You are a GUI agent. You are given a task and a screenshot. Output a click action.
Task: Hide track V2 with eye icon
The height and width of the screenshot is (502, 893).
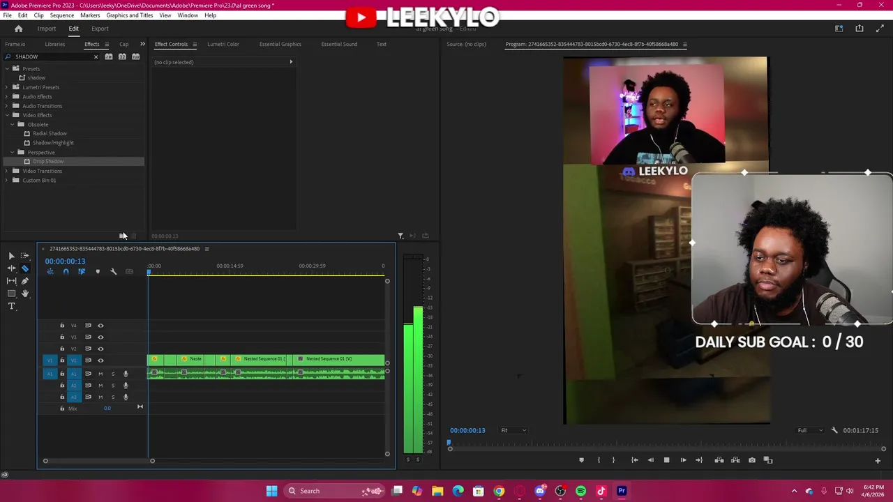(x=100, y=349)
